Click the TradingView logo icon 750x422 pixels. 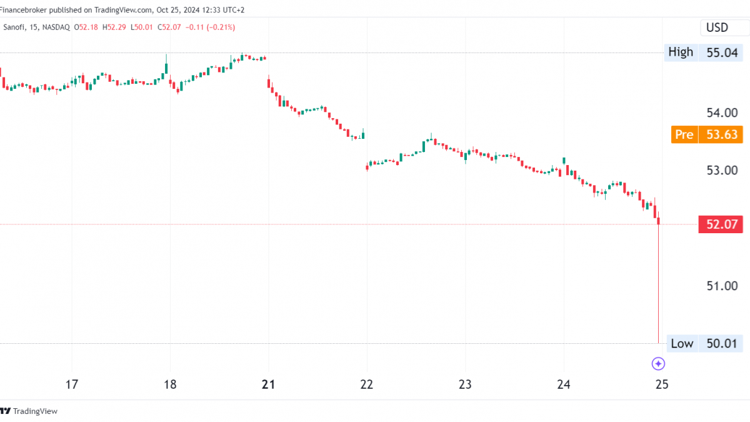click(6, 411)
